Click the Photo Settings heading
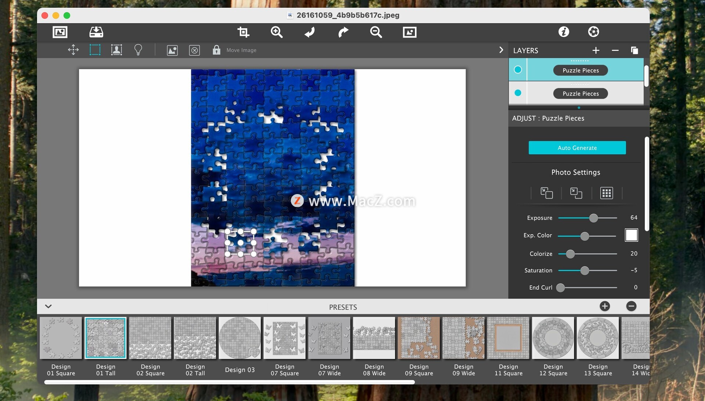This screenshot has height=401, width=705. pos(576,172)
